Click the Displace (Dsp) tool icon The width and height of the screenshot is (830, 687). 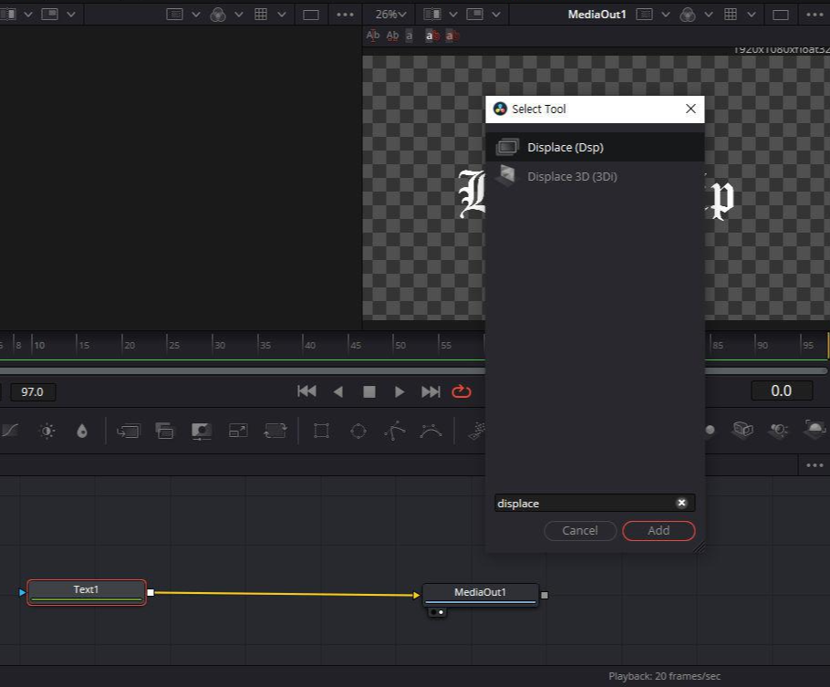coord(507,147)
